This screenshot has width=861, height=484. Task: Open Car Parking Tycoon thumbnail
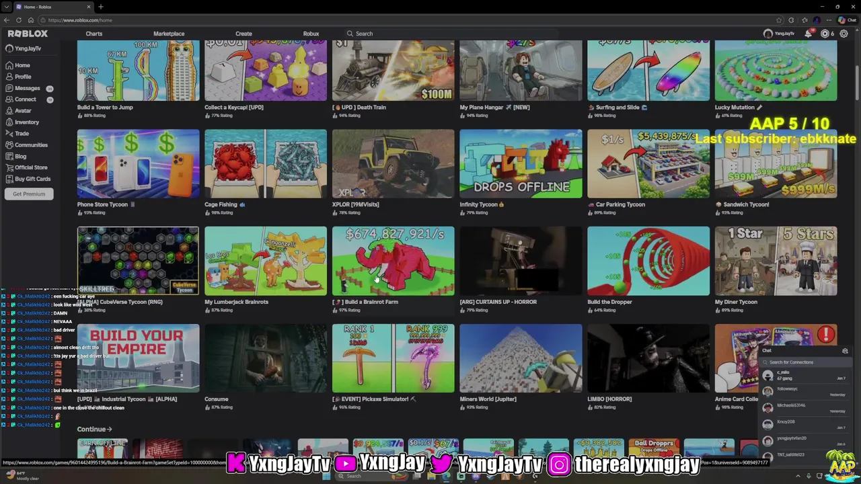tap(648, 163)
